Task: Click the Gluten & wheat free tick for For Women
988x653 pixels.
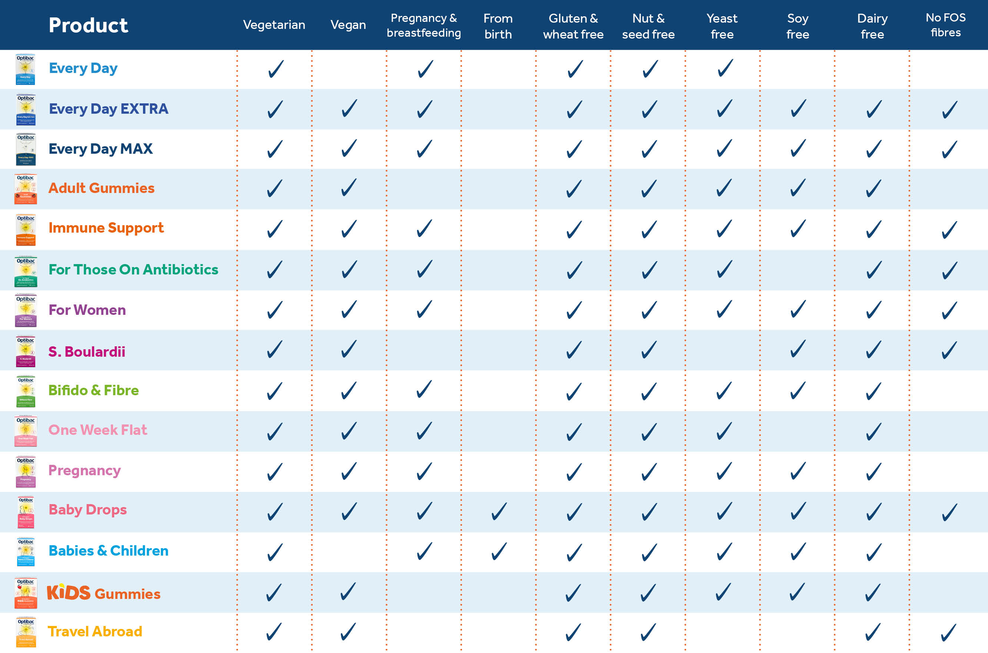Action: [575, 310]
